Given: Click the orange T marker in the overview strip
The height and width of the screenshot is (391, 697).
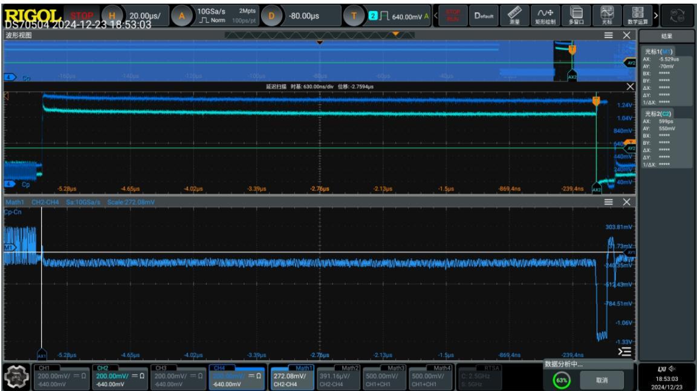Looking at the screenshot, I should [572, 49].
